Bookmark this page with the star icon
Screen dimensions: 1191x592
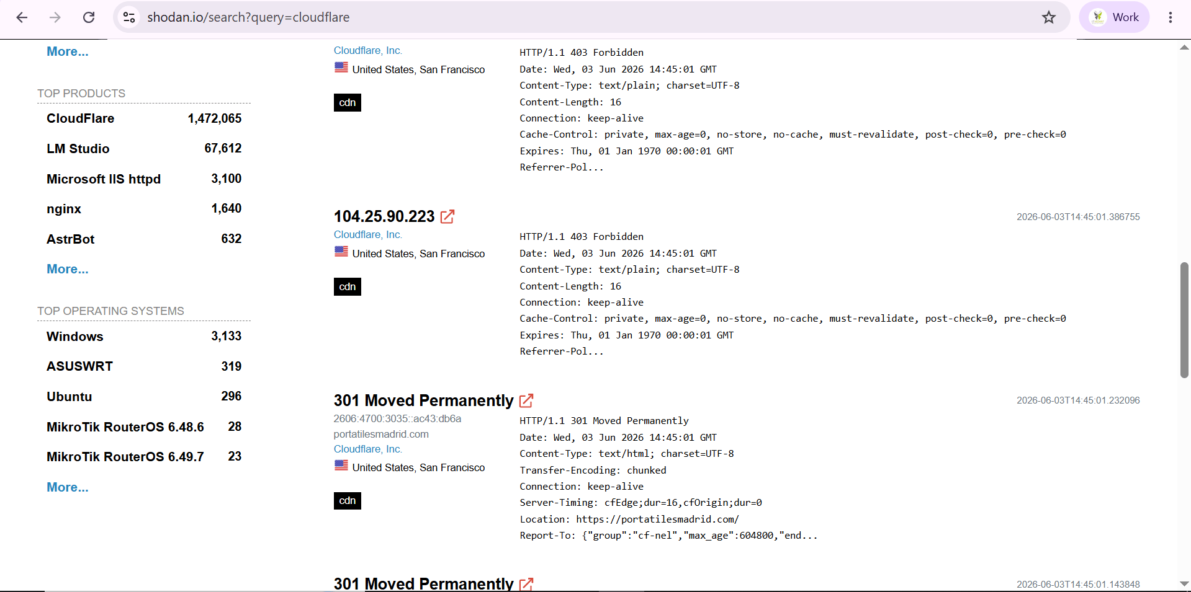tap(1048, 17)
